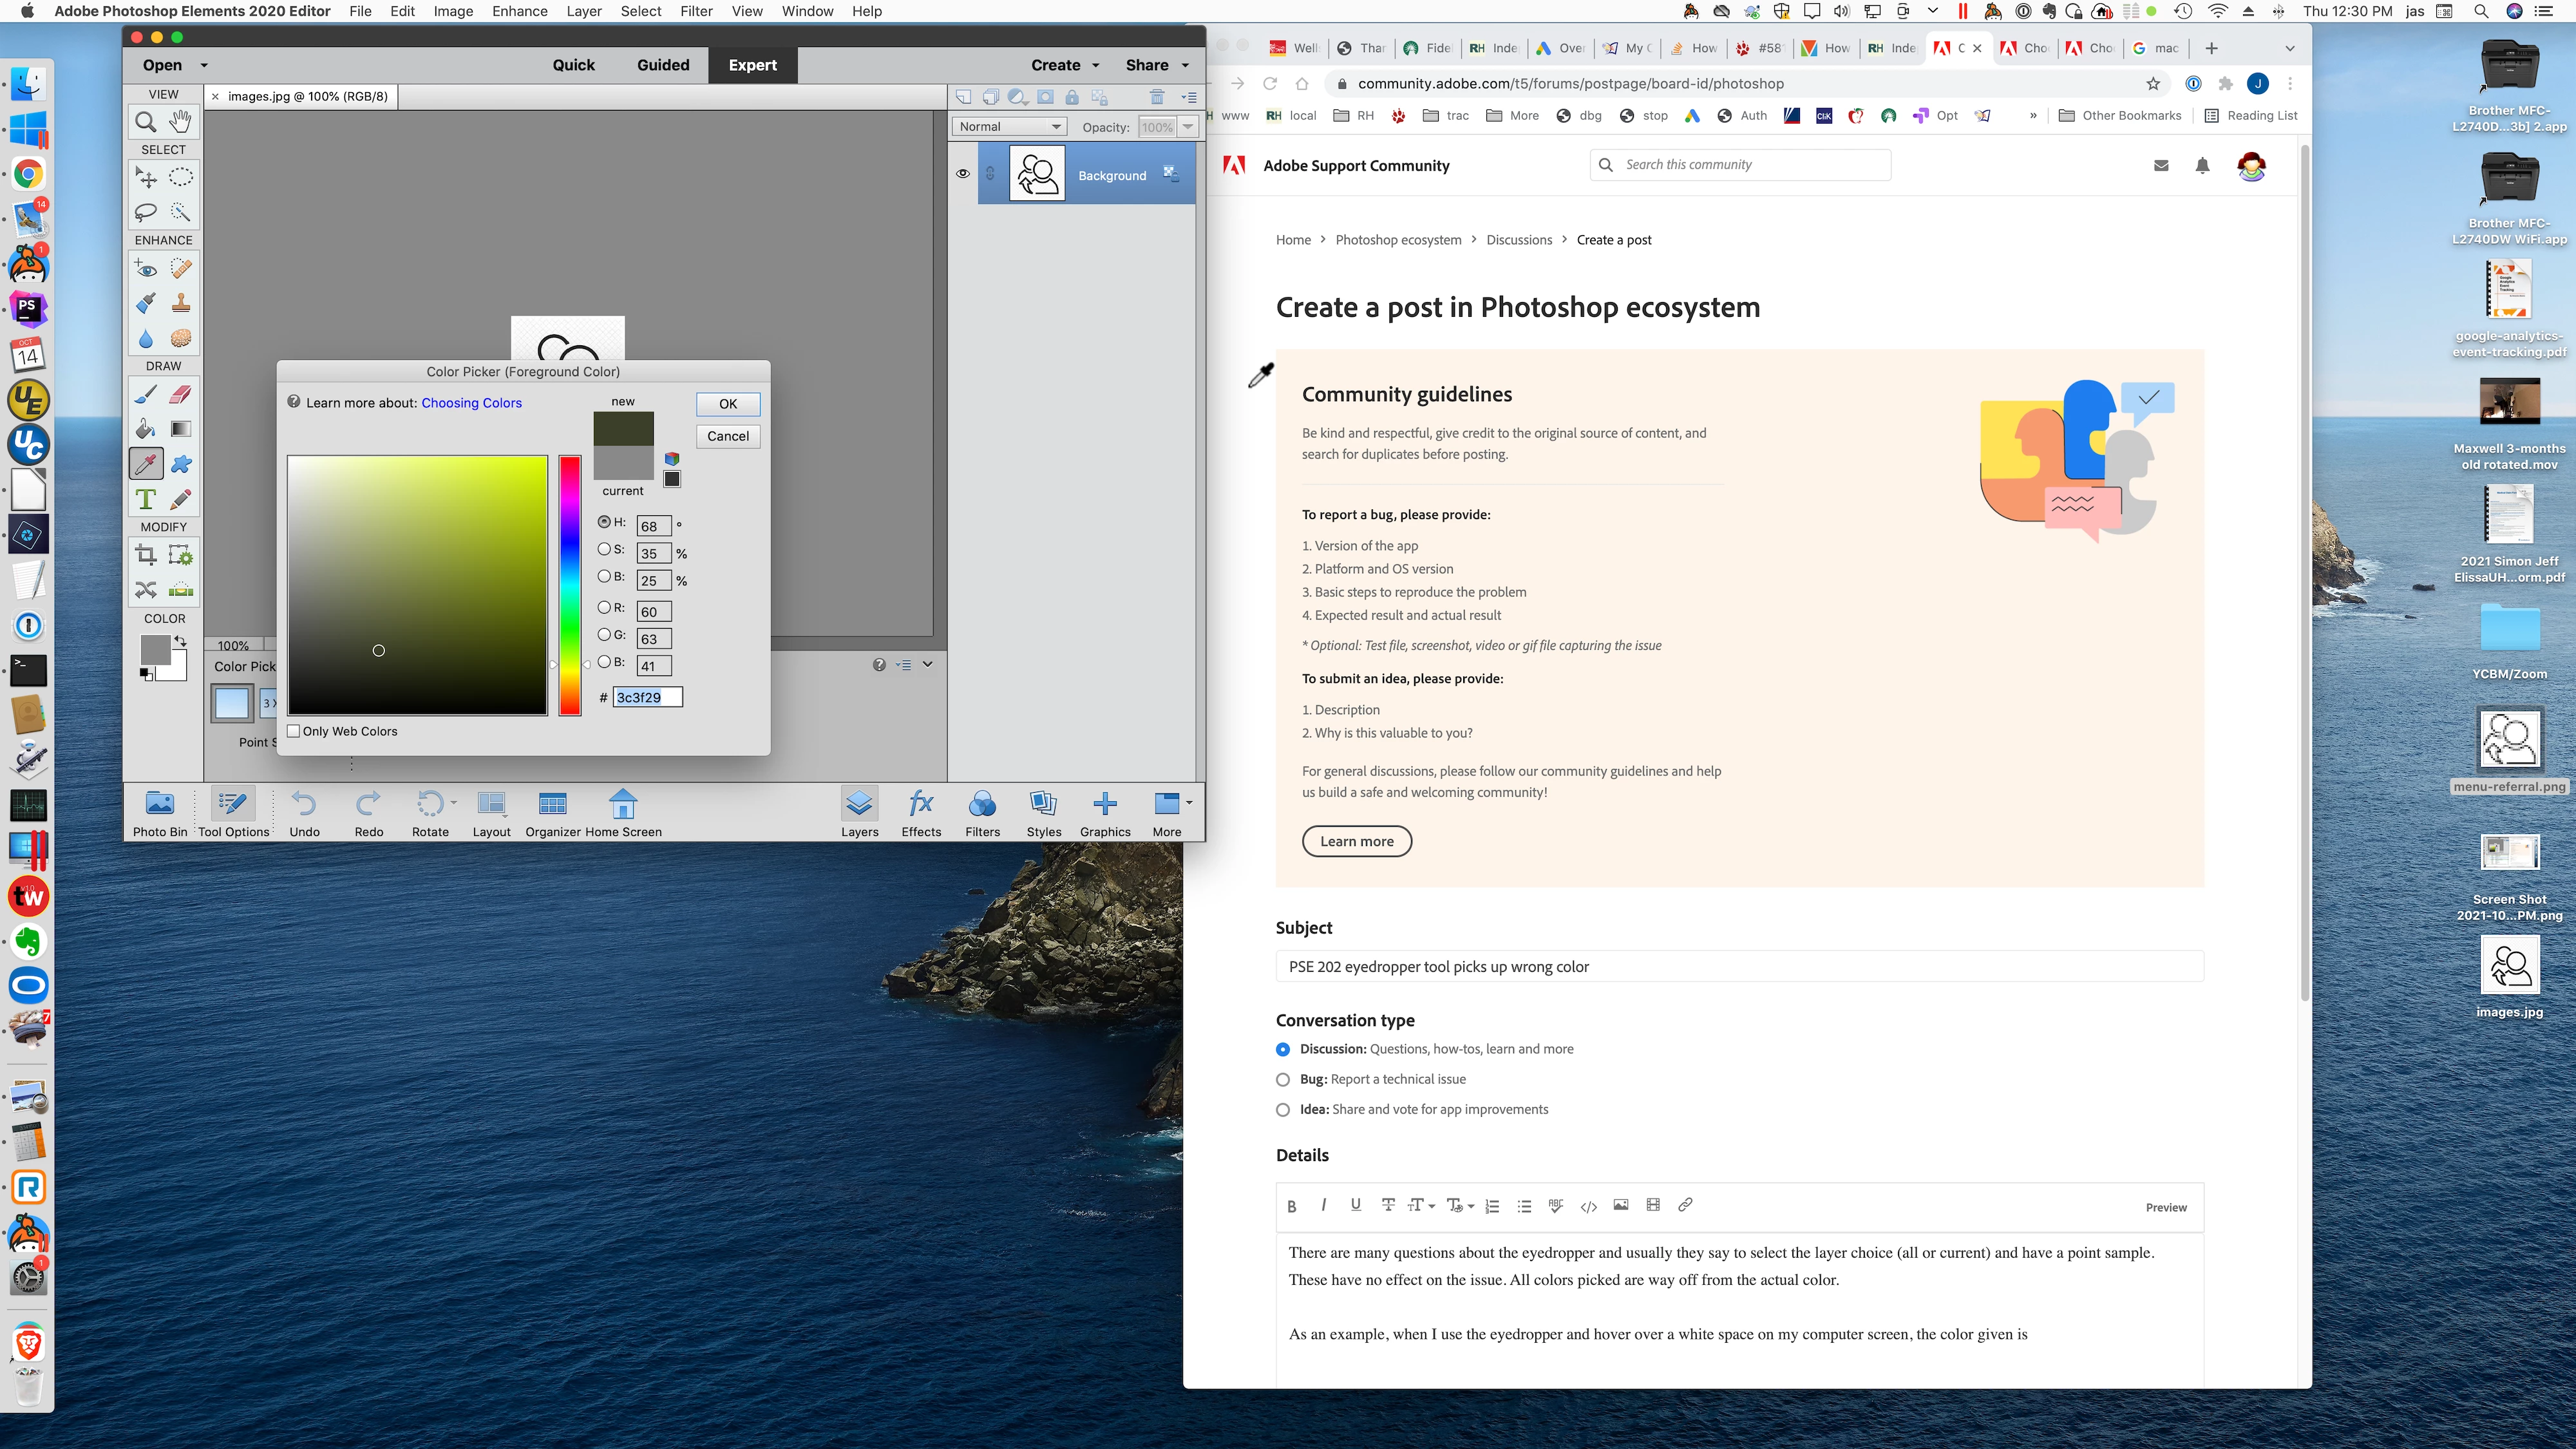This screenshot has height=1449, width=2576.
Task: Enable the Only Web Colors checkbox
Action: [294, 731]
